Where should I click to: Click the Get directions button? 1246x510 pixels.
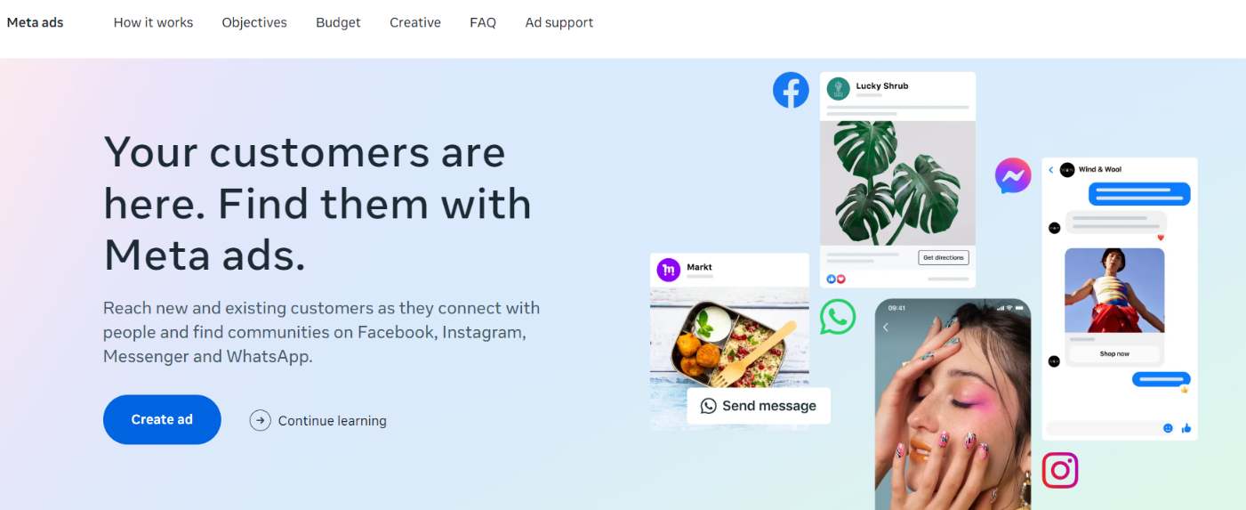(x=944, y=257)
